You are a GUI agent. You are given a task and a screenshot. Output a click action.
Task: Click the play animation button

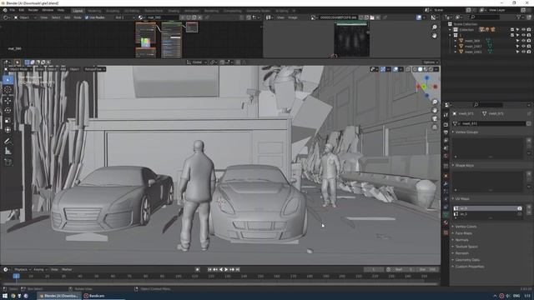pos(226,269)
